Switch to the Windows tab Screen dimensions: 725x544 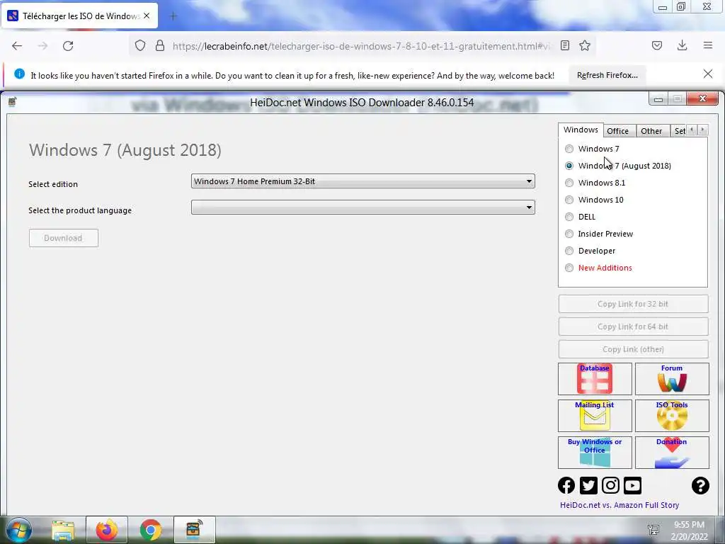[x=581, y=130]
